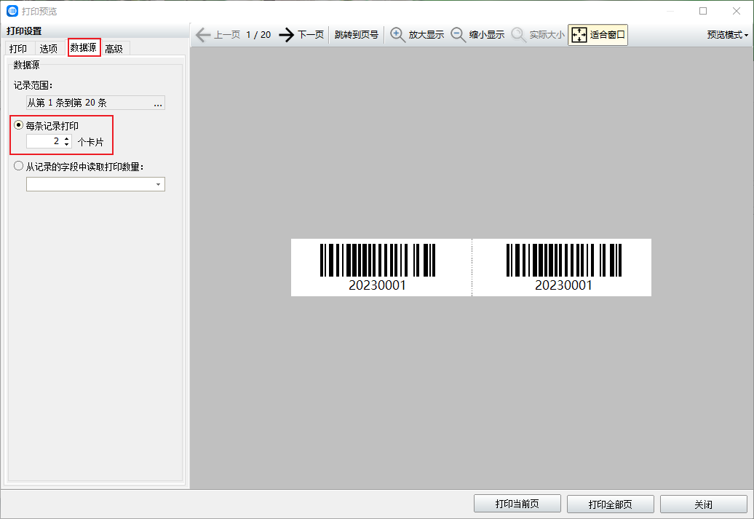Click the 记录范围 label
This screenshot has height=519, width=754.
click(33, 85)
